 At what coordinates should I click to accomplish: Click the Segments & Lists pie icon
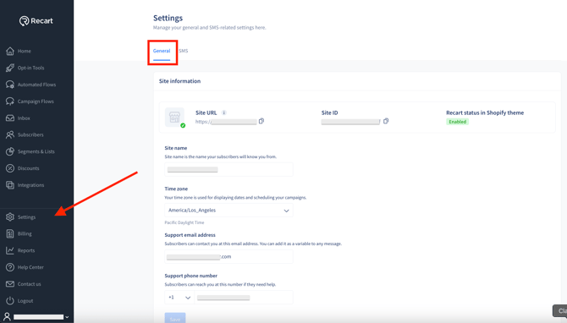[10, 151]
